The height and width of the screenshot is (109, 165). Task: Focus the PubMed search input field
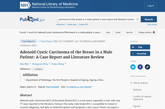coord(96,19)
